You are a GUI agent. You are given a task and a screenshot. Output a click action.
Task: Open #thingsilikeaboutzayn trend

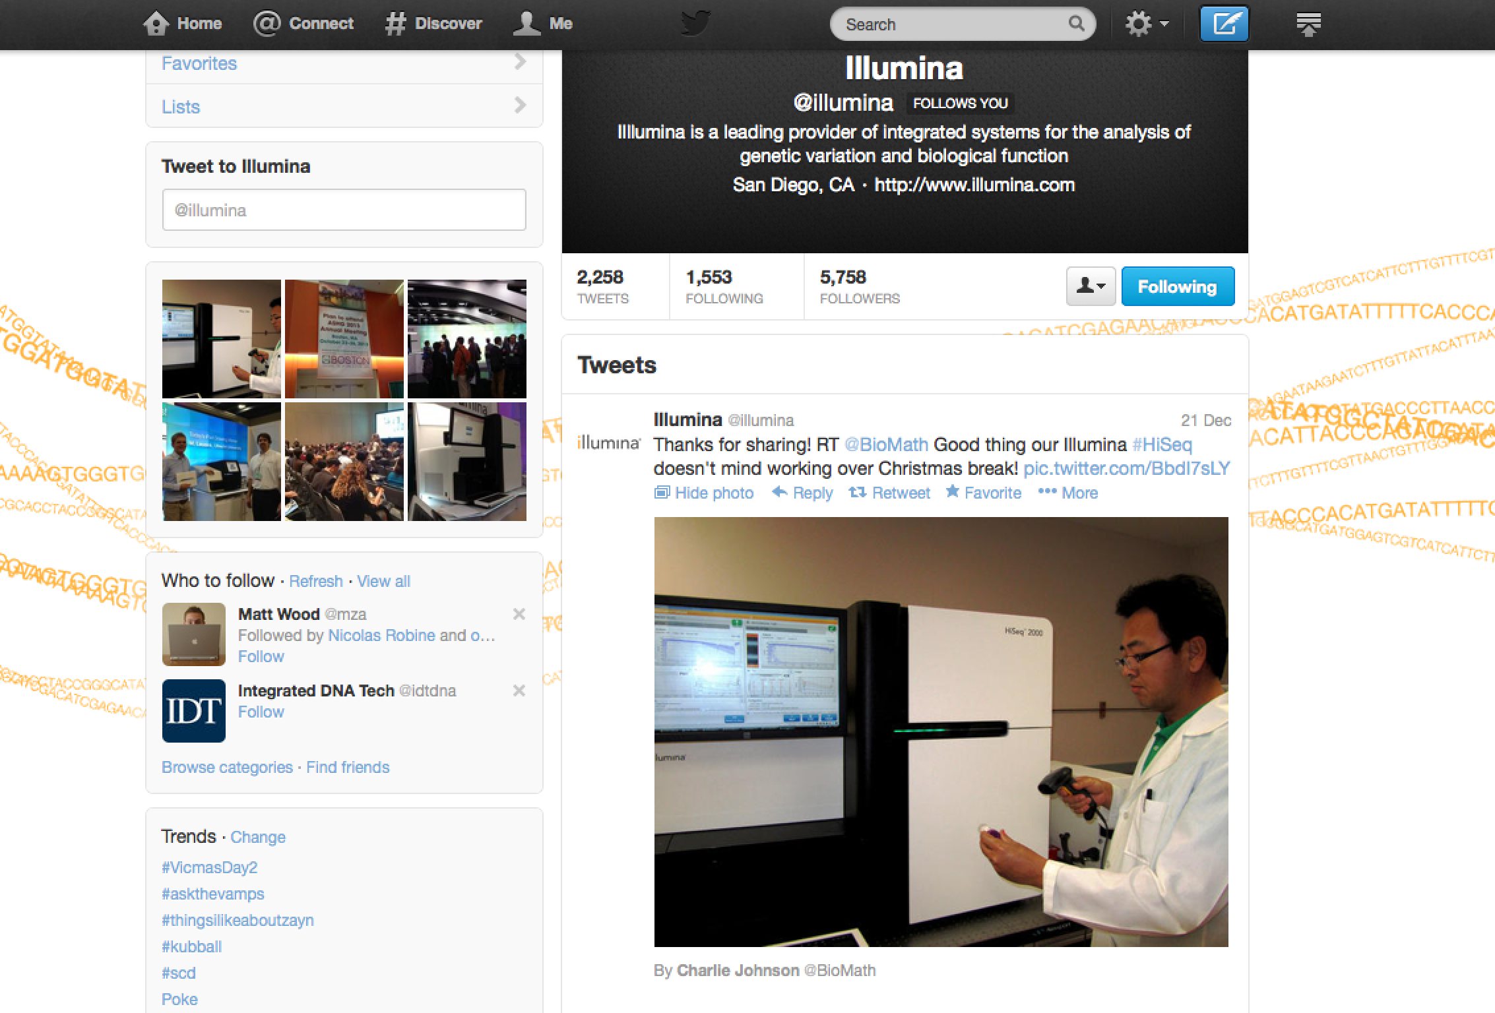(238, 920)
